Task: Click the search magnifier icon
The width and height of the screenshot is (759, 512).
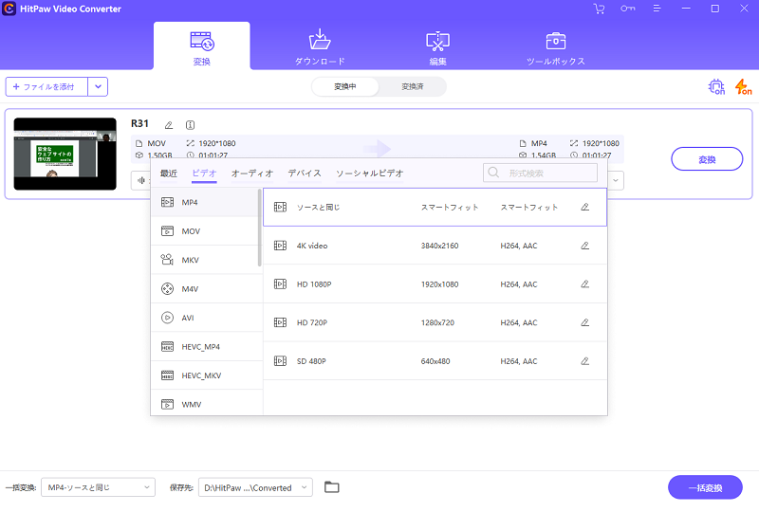Action: [x=493, y=173]
